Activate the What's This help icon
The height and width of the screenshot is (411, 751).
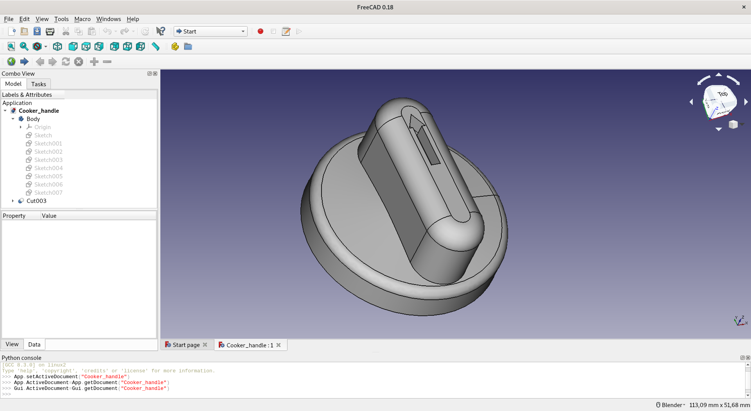click(x=161, y=32)
